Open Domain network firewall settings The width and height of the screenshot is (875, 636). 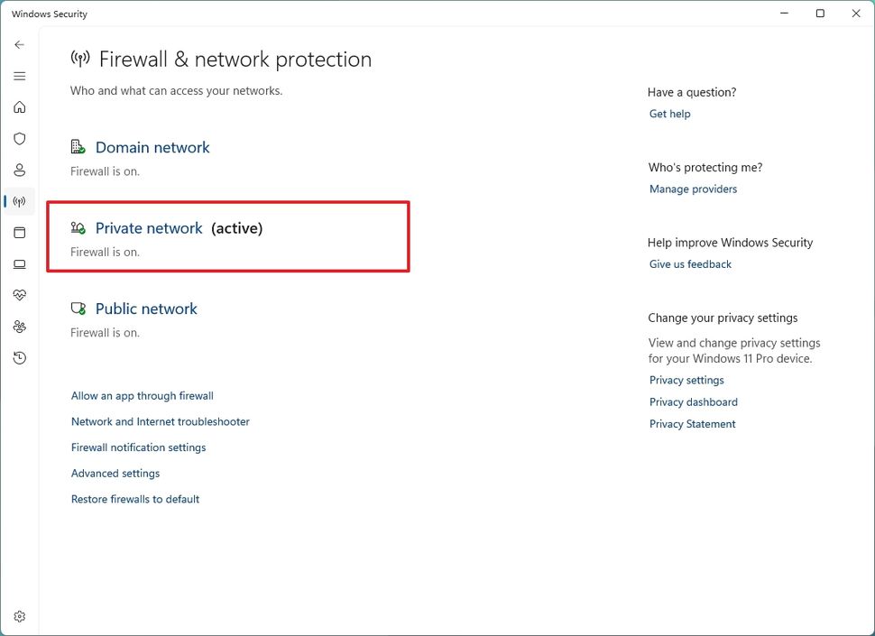click(152, 147)
